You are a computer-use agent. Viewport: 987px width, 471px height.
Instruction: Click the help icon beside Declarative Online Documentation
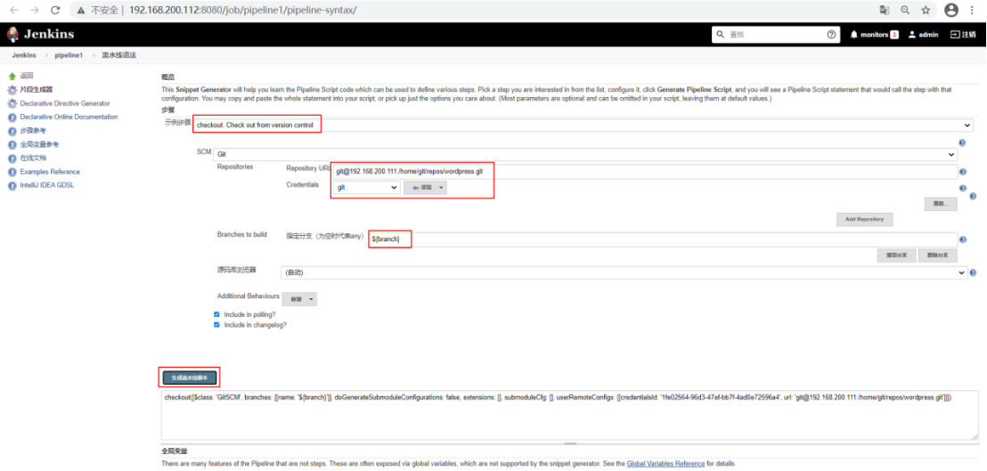click(x=12, y=117)
